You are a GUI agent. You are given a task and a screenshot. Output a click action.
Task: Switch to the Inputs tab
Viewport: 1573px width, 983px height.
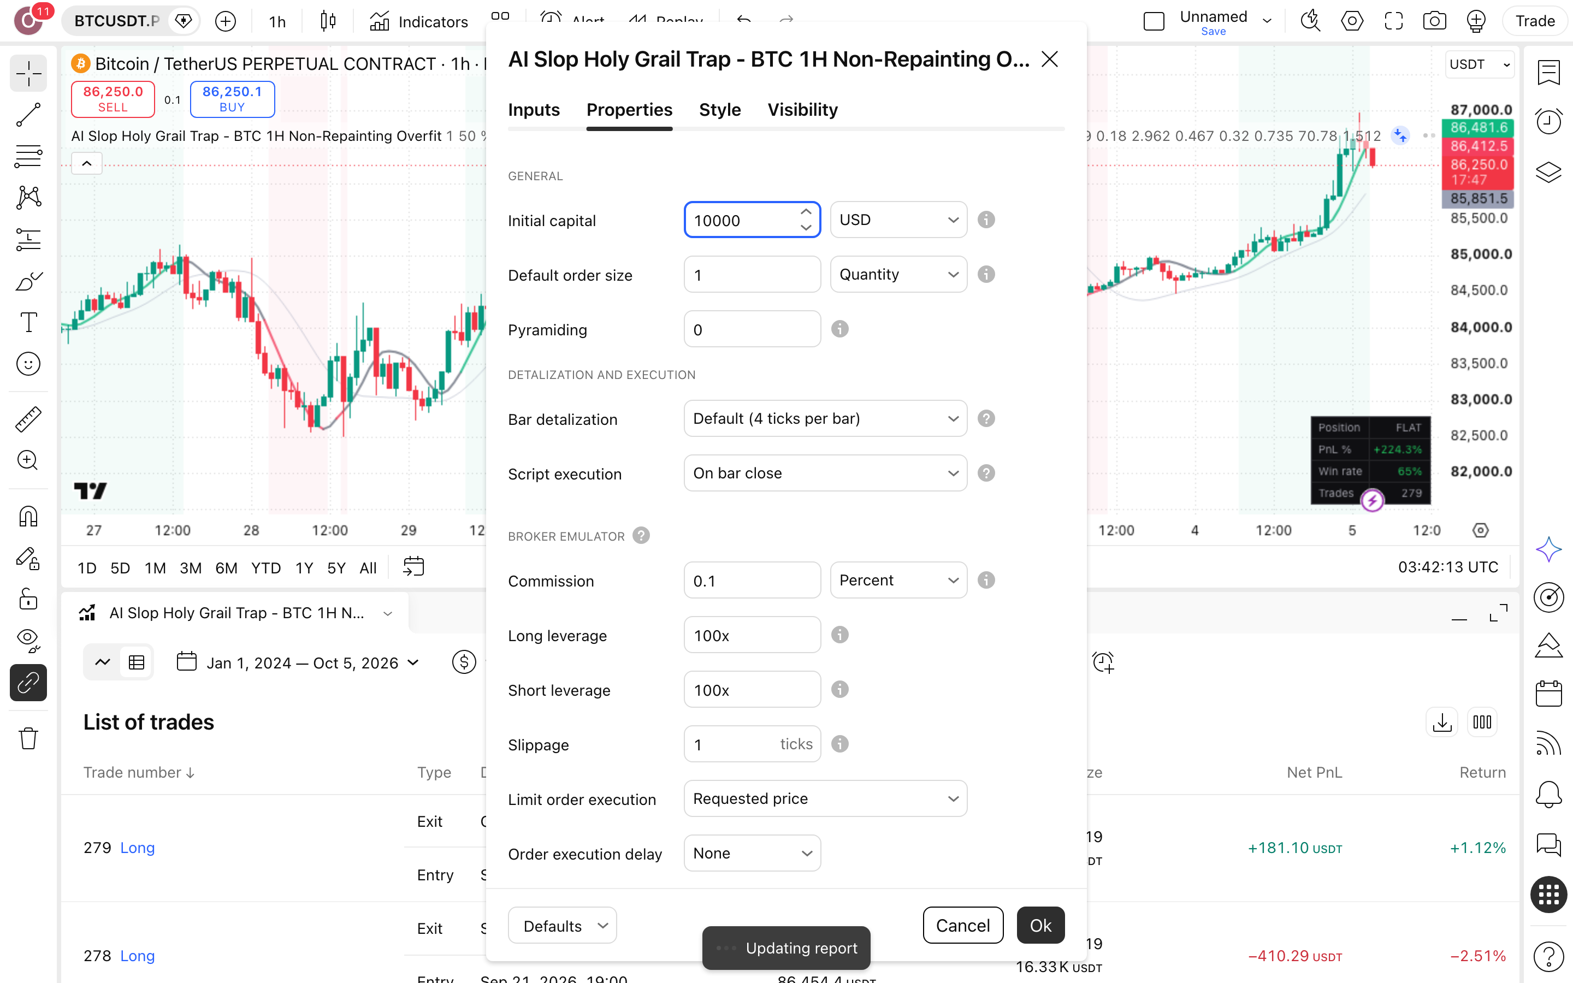click(x=534, y=110)
